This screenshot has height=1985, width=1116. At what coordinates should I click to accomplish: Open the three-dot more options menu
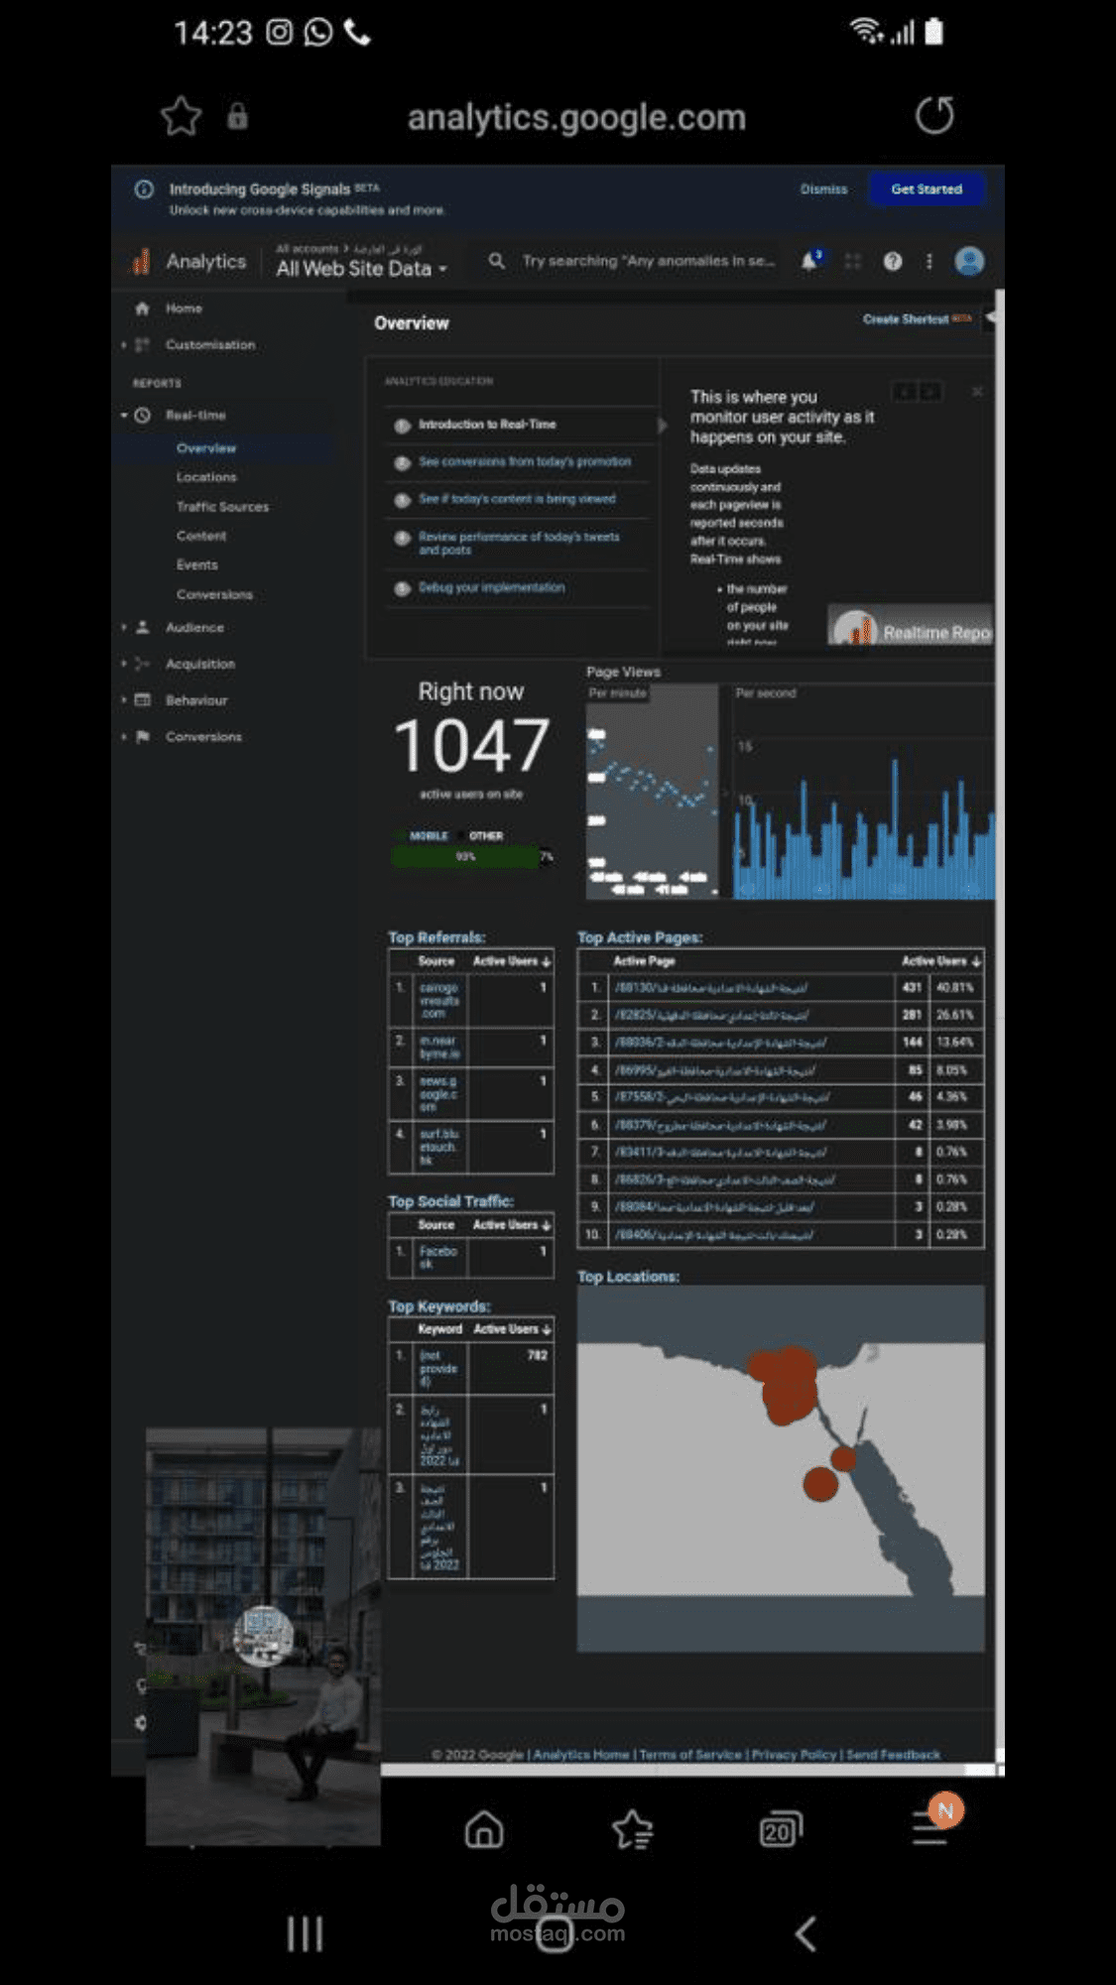tap(930, 261)
